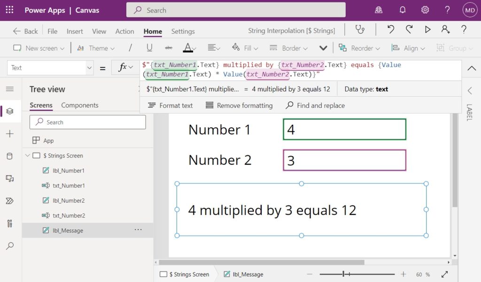Click the Find and replace button
481x282 pixels.
tap(315, 105)
